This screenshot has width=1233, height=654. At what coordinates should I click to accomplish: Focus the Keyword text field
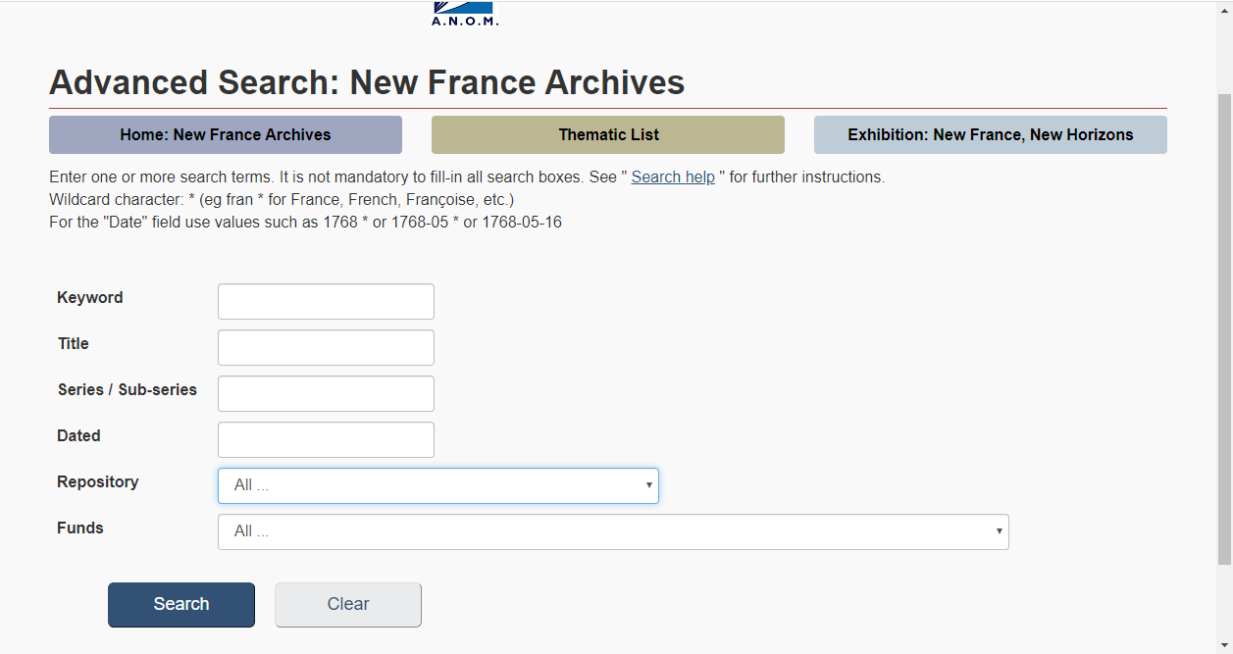326,302
